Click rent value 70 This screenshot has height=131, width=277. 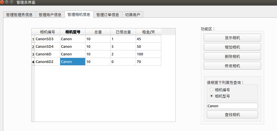(148, 62)
